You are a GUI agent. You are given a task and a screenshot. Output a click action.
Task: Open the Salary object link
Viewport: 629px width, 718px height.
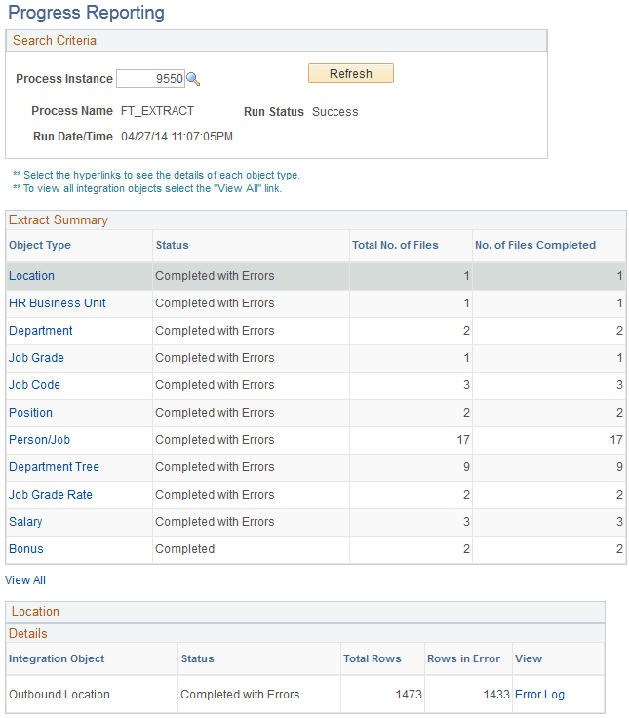(x=25, y=522)
